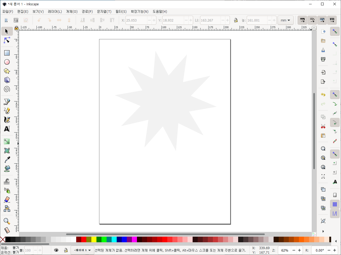The width and height of the screenshot is (341, 255).
Task: Select the 3D box tool
Action: tap(7, 80)
